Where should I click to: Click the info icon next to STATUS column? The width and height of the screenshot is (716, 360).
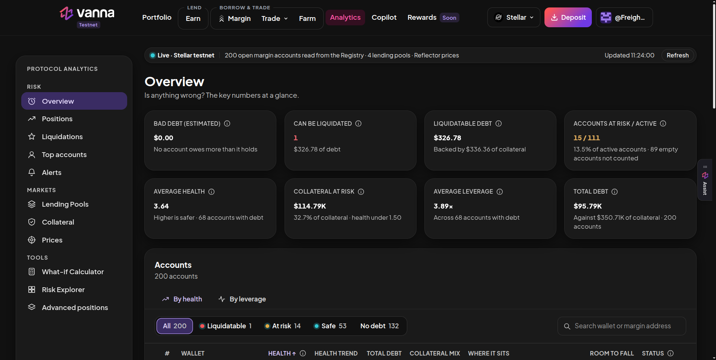click(671, 353)
